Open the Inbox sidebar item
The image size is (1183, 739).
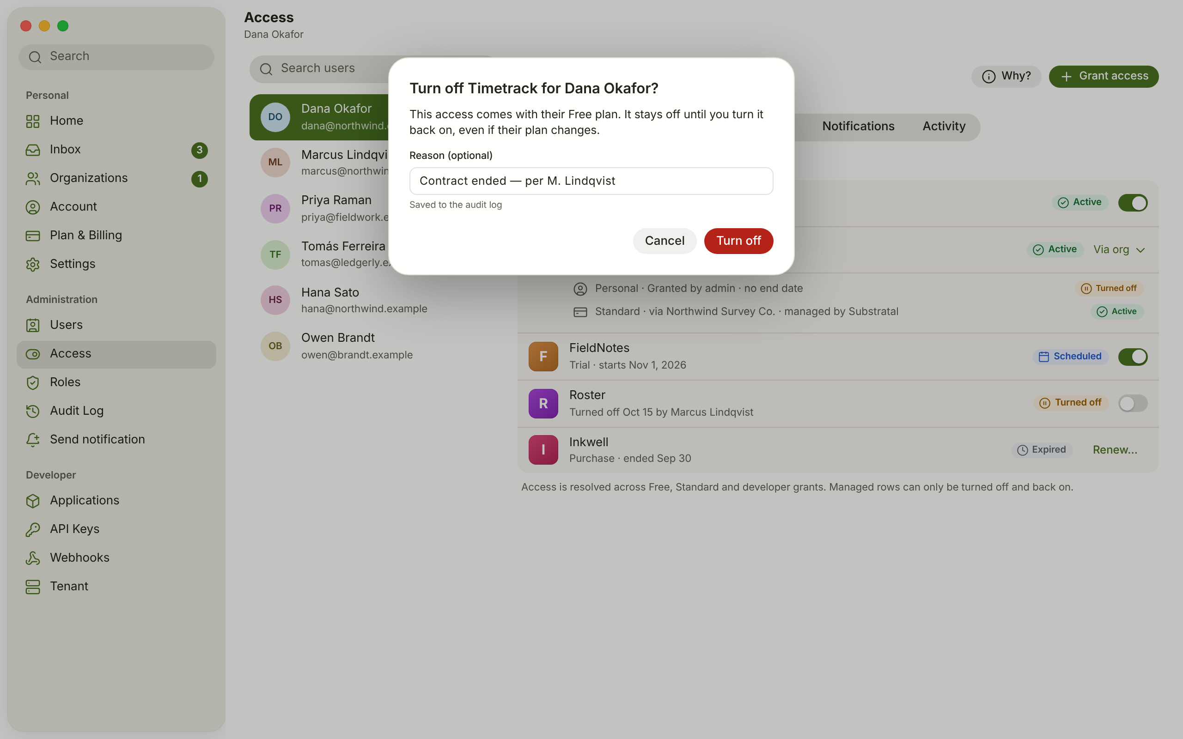click(116, 150)
